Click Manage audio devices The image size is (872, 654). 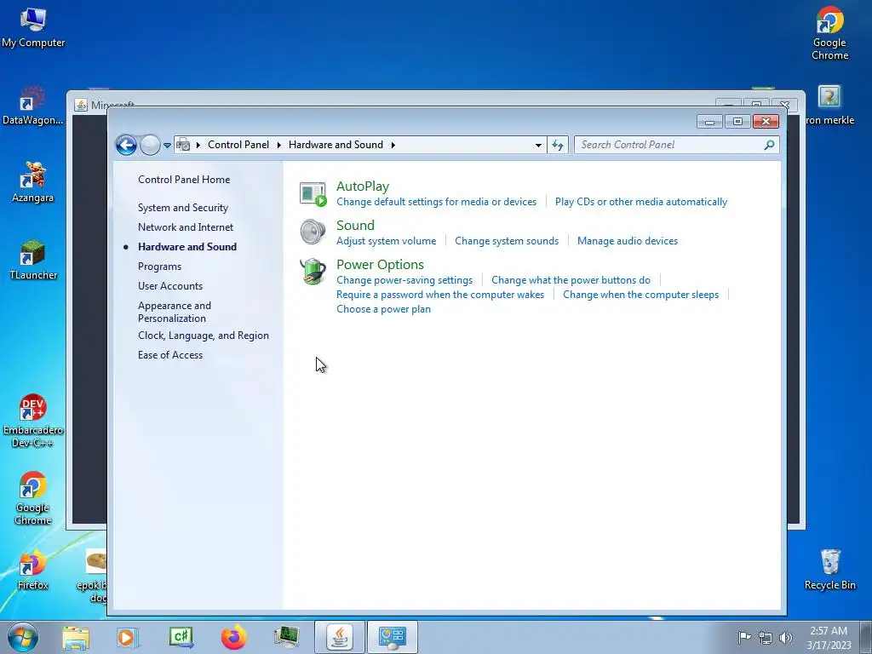point(628,241)
